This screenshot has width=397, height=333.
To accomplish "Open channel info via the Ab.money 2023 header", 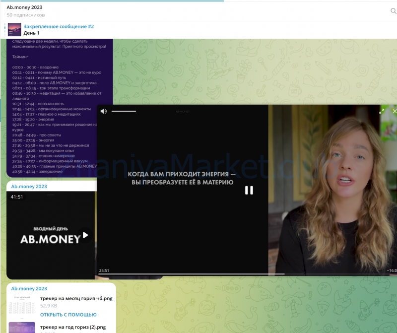I will coord(24,7).
